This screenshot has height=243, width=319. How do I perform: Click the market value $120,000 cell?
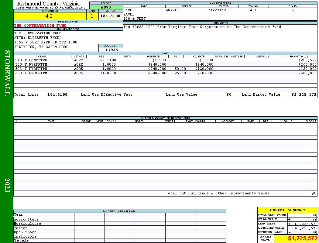click(x=307, y=69)
